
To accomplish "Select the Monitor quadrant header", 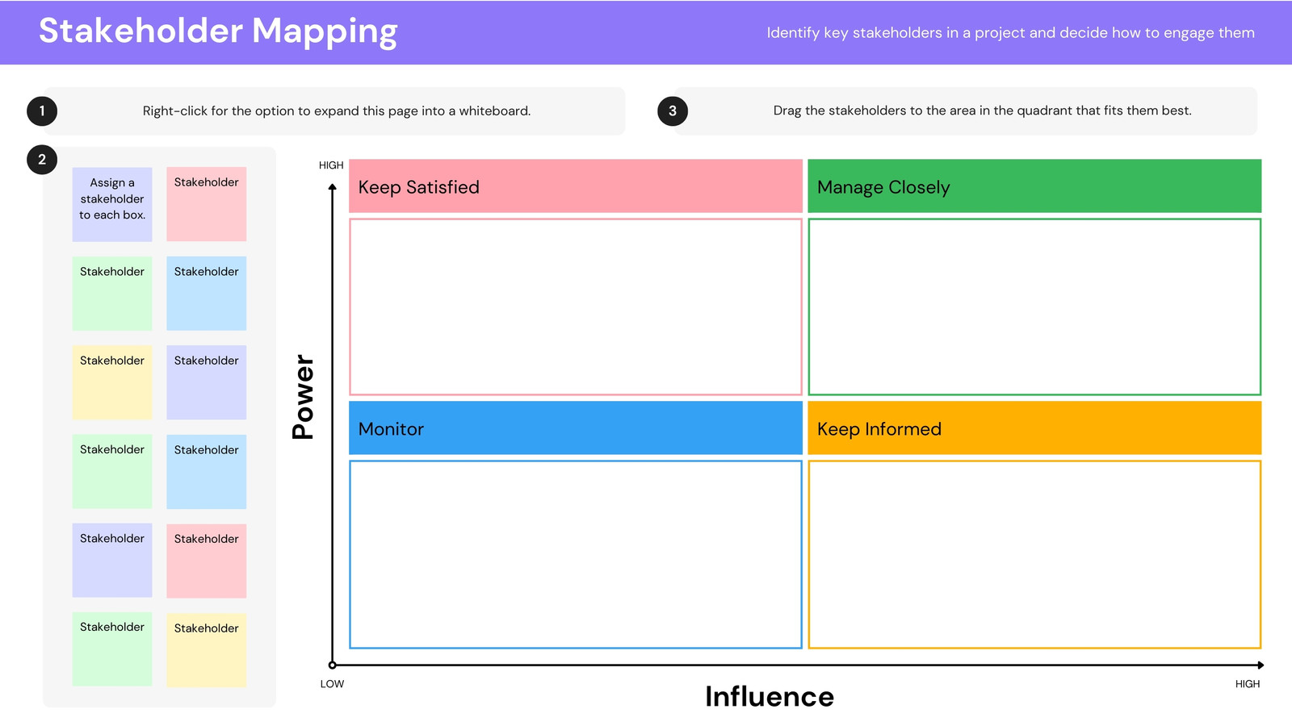I will [x=576, y=428].
